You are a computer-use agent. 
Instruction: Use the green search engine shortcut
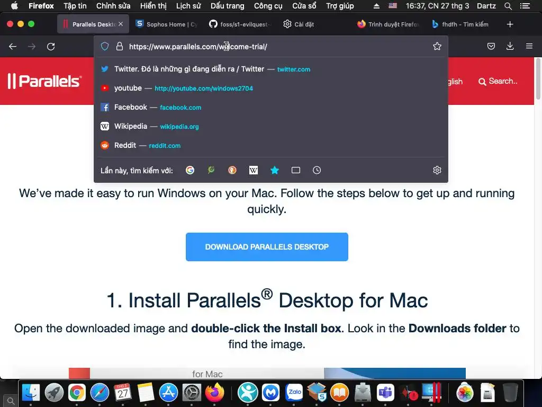[x=211, y=170]
